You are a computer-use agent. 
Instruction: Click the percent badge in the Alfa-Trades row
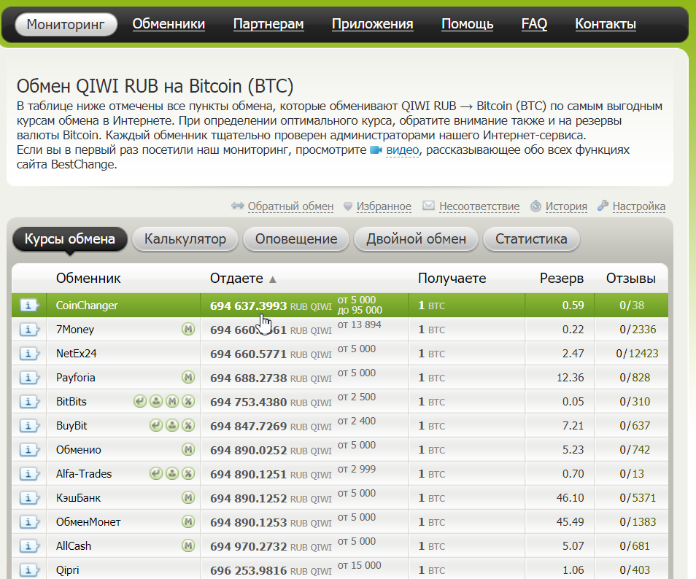point(188,474)
